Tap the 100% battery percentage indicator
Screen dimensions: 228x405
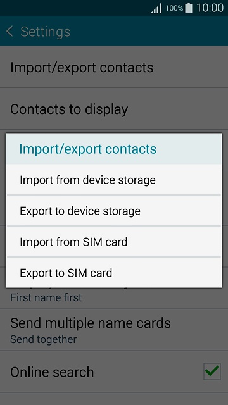pos(174,8)
